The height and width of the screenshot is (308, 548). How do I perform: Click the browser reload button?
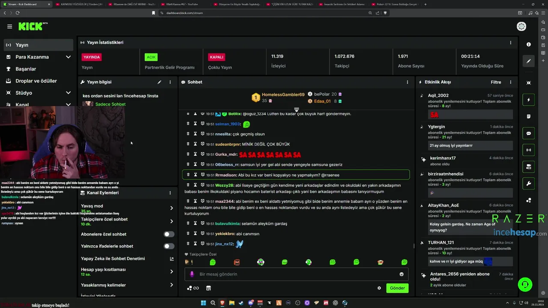coord(18,13)
